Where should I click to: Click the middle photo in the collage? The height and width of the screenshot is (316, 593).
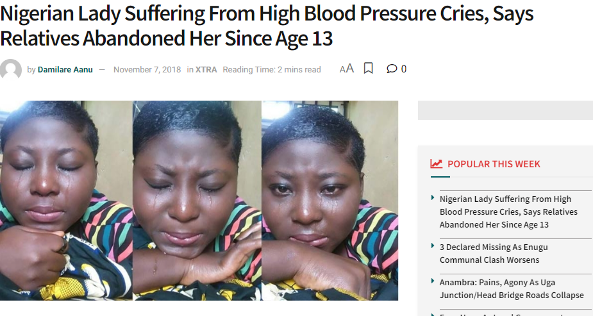(197, 200)
